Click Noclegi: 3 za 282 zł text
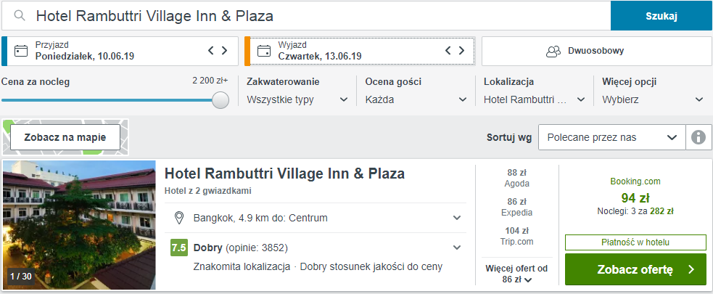Viewport: 713px width, 294px height. pyautogui.click(x=635, y=211)
